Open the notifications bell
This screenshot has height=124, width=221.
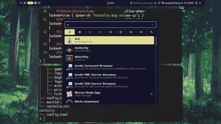click(155, 3)
